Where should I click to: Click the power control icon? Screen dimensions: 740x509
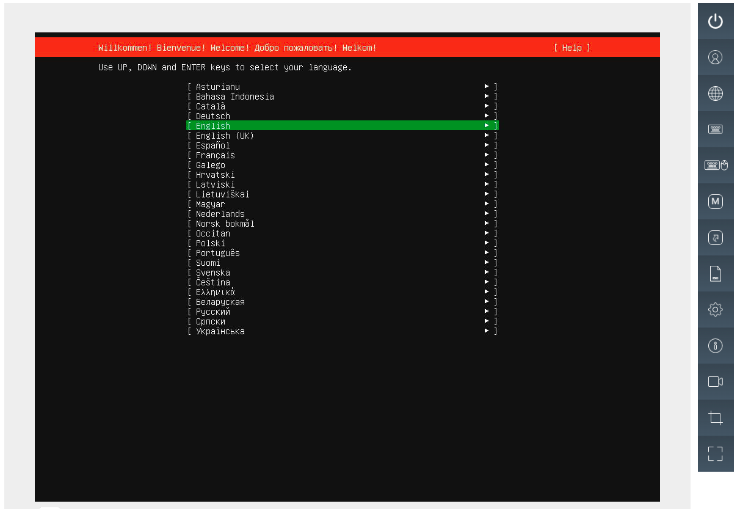[x=716, y=20]
